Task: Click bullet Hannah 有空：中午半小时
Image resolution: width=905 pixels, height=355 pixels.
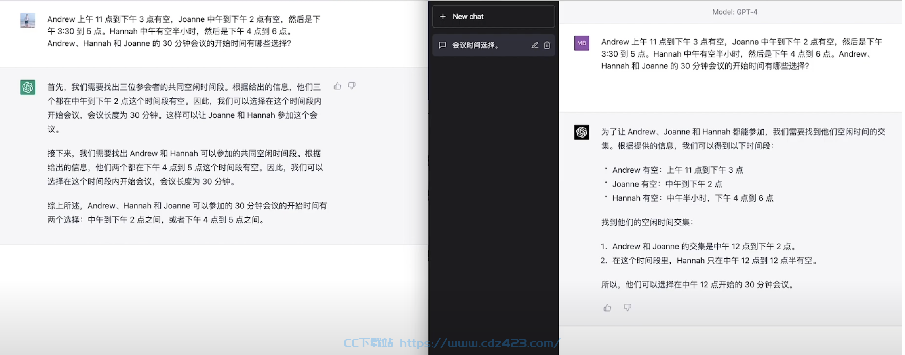Action: 693,198
